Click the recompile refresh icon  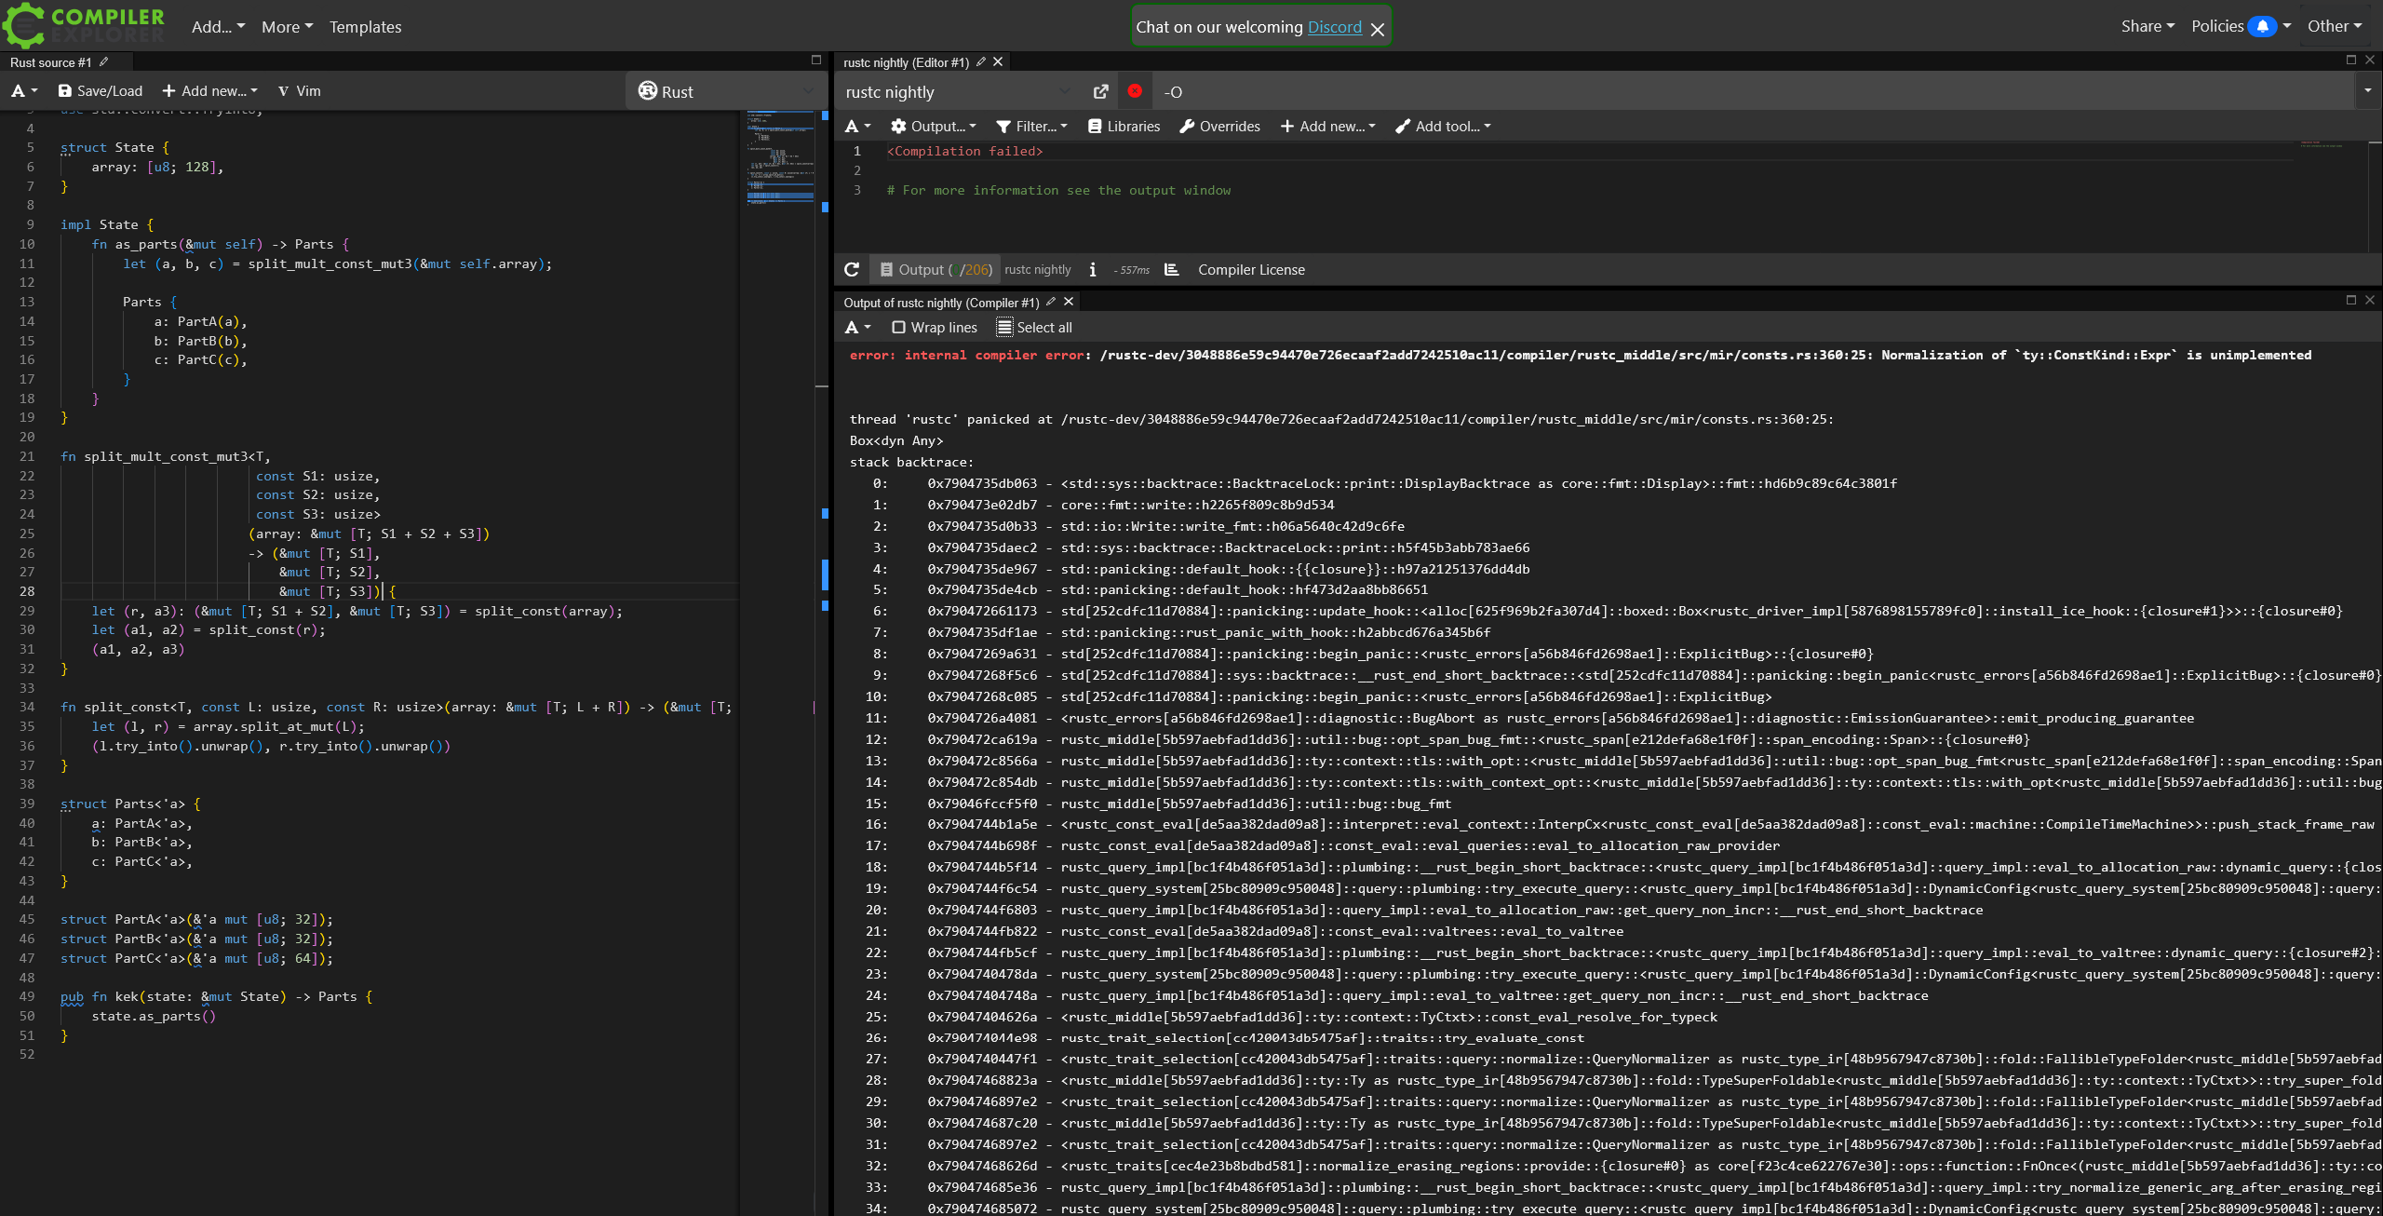tap(851, 269)
